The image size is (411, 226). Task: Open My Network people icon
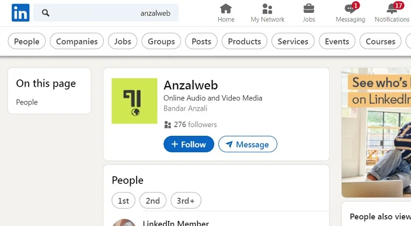[267, 9]
